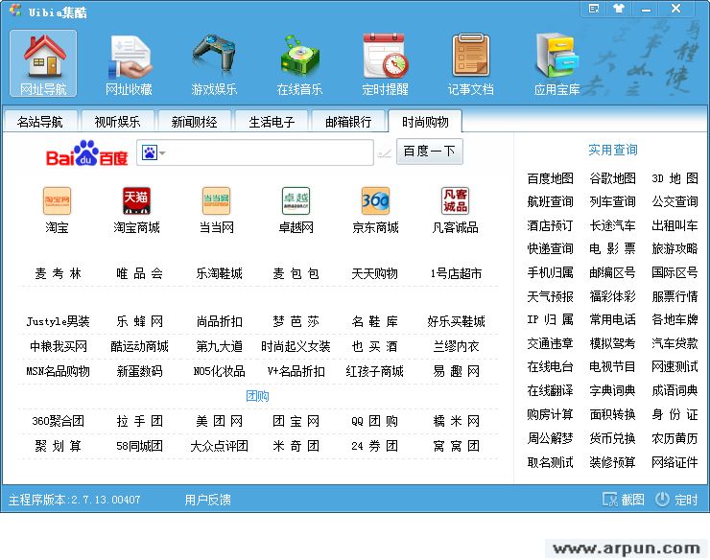The height and width of the screenshot is (560, 710).
Task: Click the Baidu logo
Action: pos(87,153)
